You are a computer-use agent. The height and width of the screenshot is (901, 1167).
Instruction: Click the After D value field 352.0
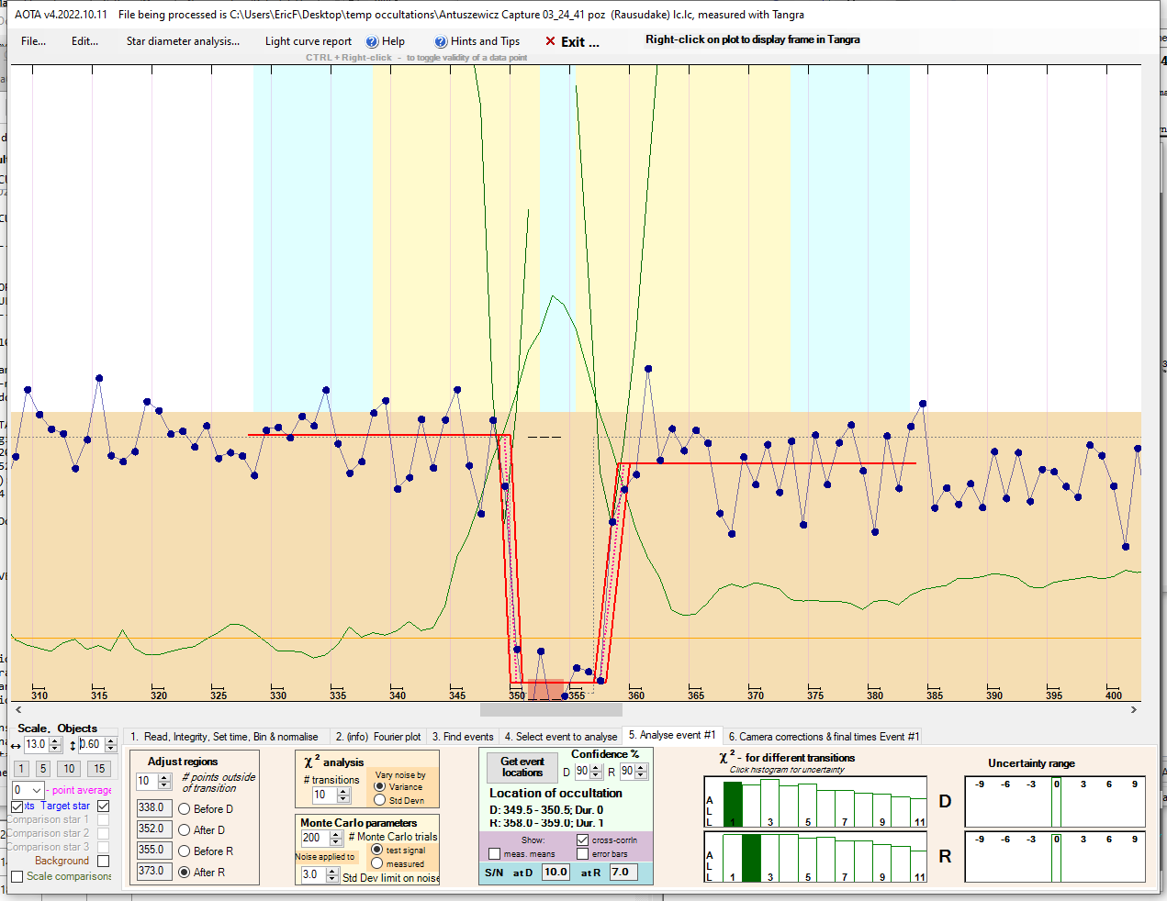click(x=154, y=829)
